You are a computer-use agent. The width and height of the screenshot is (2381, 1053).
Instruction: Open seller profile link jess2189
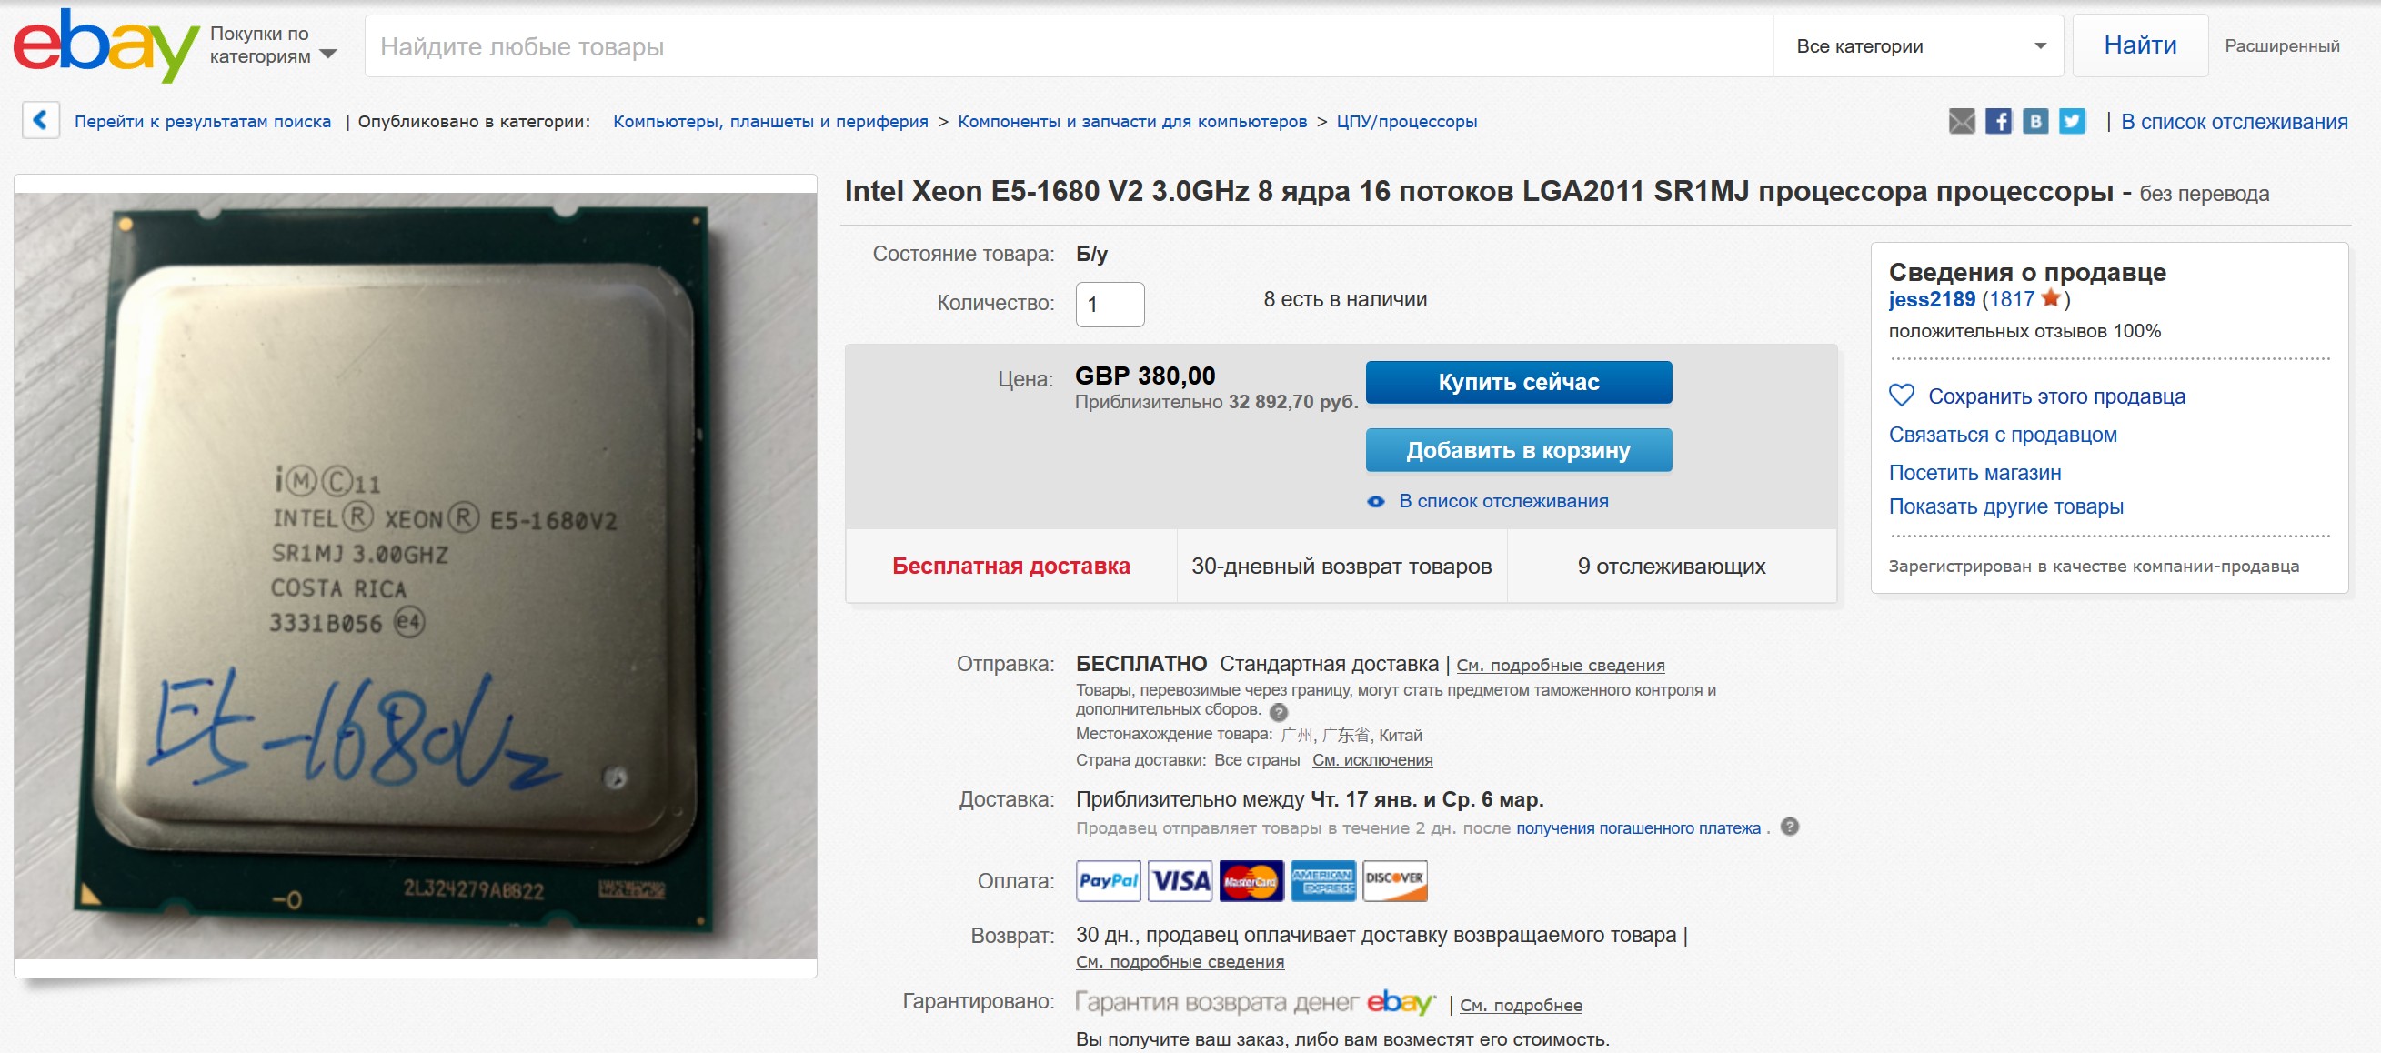pos(1932,299)
